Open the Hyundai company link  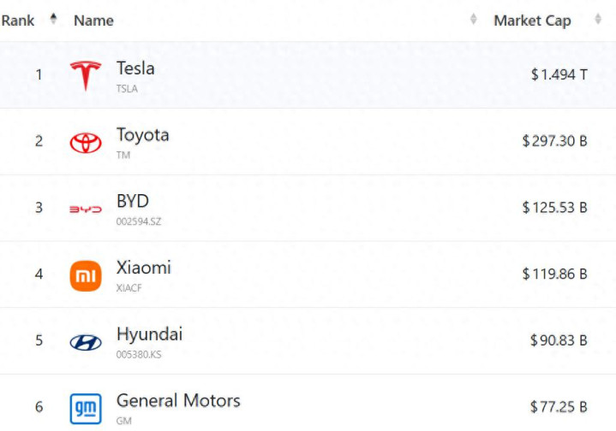149,334
